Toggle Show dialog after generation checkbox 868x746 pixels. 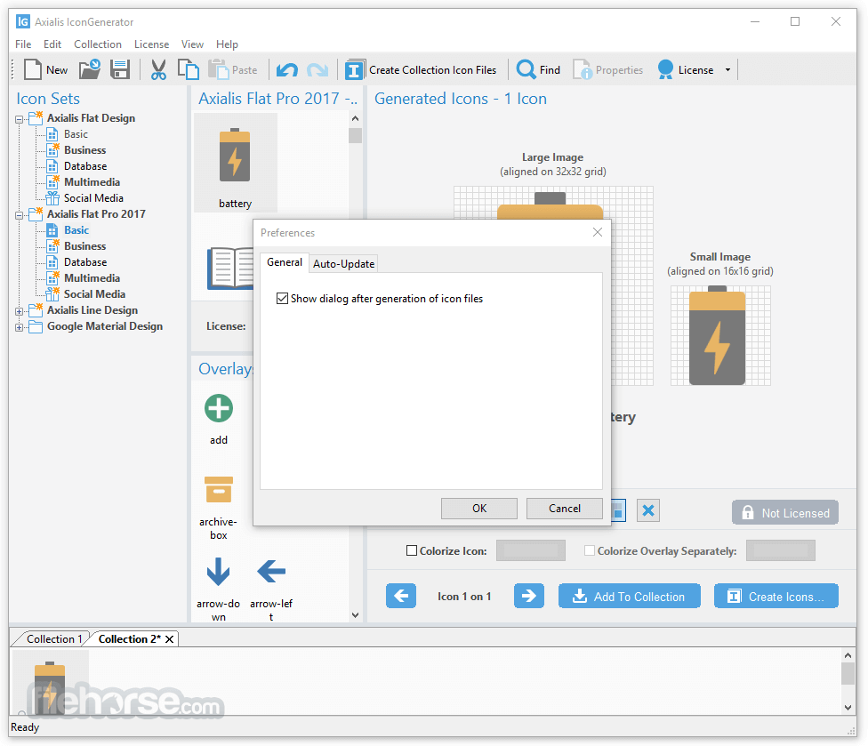coord(282,299)
